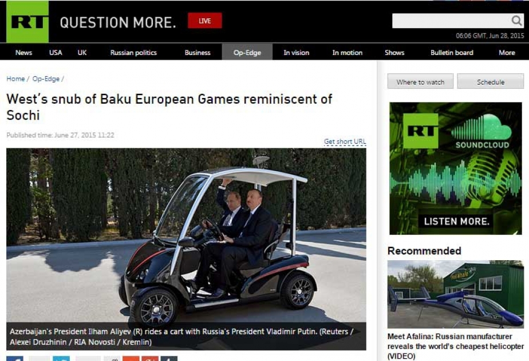
Task: Click the RT logo in the header
Action: click(27, 22)
